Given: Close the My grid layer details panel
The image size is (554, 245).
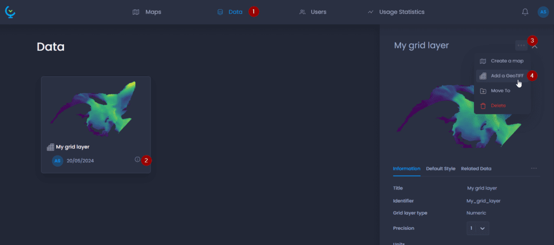Looking at the screenshot, I should (535, 46).
